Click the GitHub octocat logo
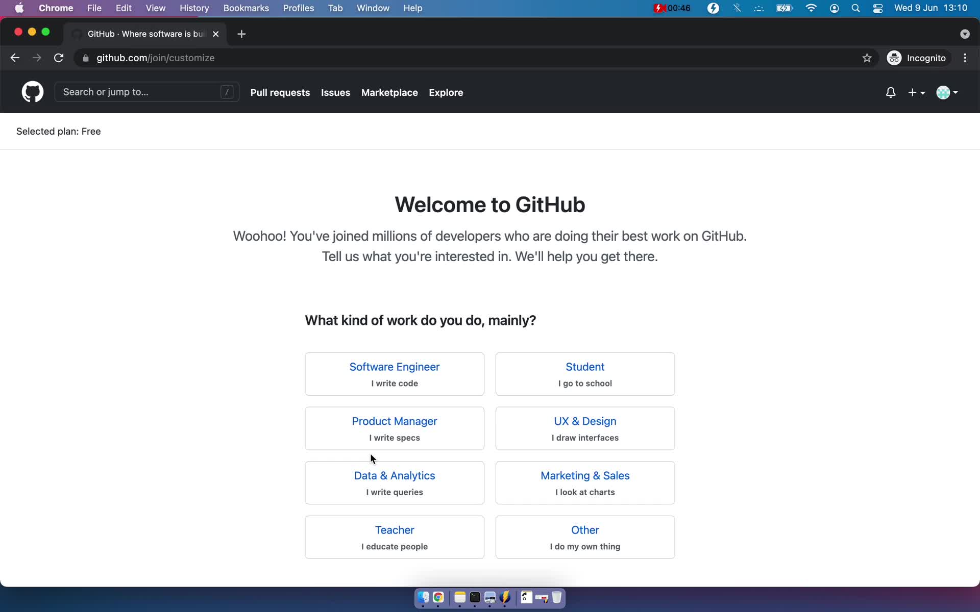This screenshot has height=612, width=980. click(32, 92)
